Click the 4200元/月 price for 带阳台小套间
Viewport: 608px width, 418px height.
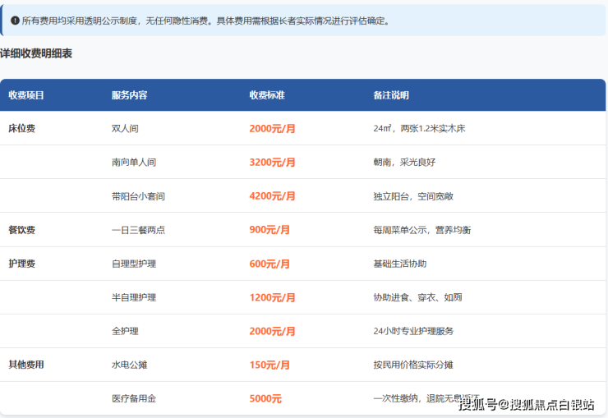272,196
